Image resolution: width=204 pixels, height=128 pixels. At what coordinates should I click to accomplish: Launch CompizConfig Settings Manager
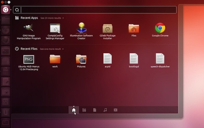coord(55,32)
